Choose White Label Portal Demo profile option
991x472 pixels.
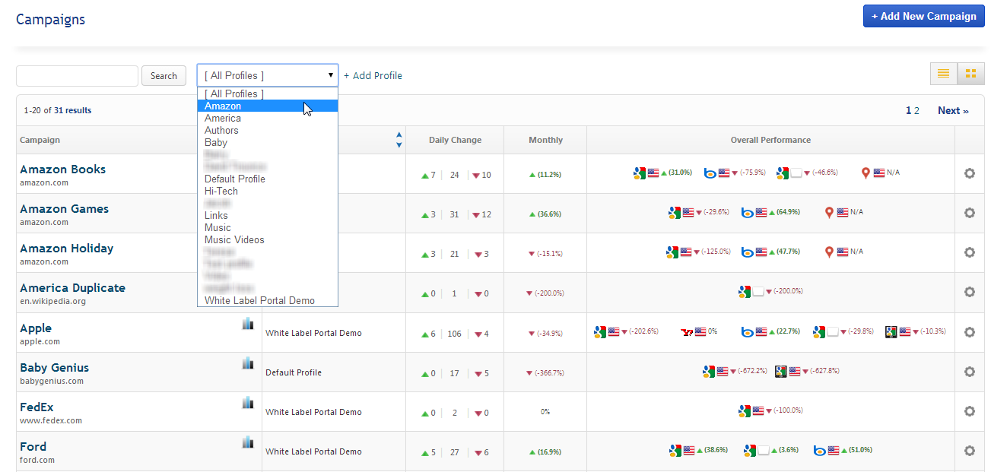pyautogui.click(x=259, y=301)
